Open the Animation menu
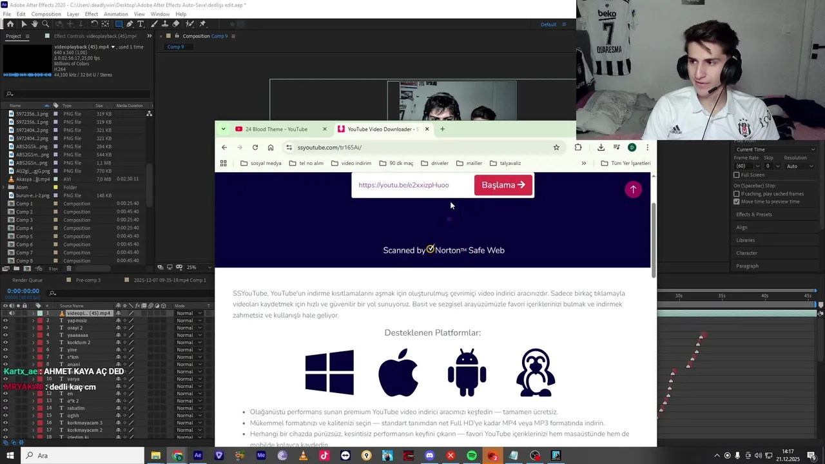The height and width of the screenshot is (464, 825). coord(115,14)
